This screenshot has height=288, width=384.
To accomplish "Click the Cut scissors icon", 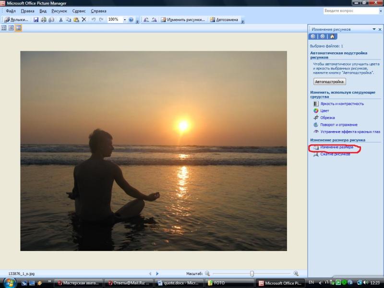I will pyautogui.click(x=60, y=20).
